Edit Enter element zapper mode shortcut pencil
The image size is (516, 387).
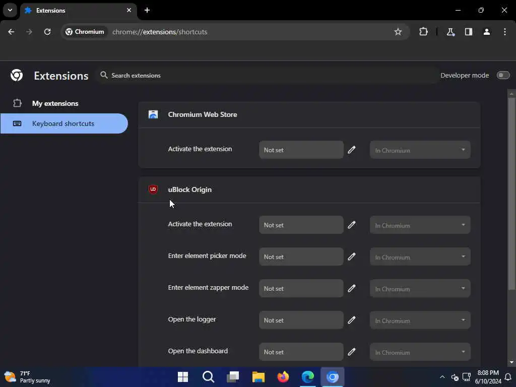tap(351, 288)
